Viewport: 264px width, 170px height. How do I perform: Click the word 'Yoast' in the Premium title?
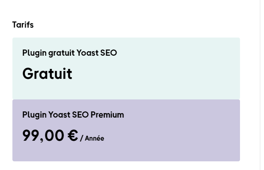[x=60, y=115]
